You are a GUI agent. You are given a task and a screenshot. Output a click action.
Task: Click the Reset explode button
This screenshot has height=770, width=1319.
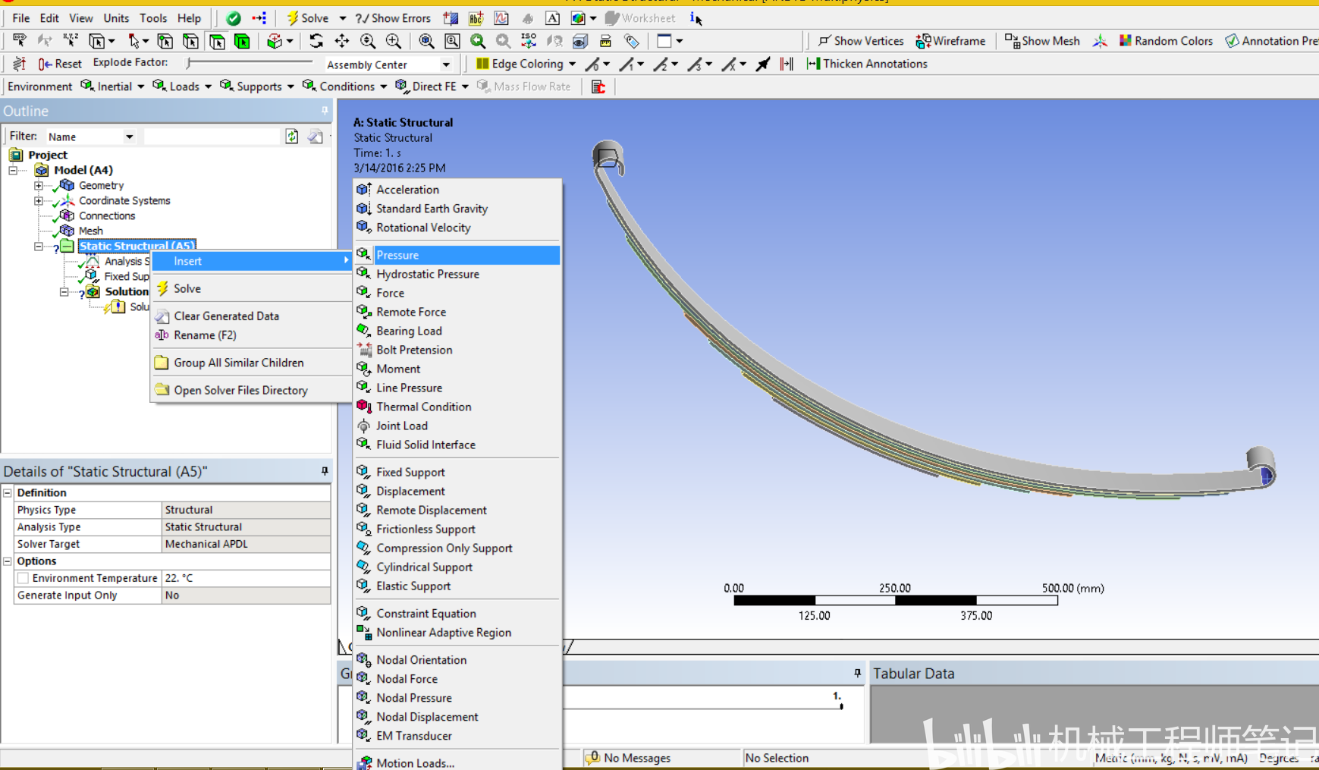tap(60, 64)
